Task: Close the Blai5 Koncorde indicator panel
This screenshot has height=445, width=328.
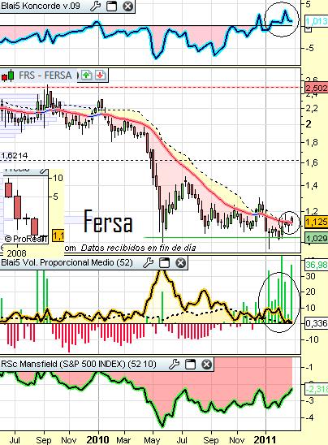Action: [x=128, y=6]
